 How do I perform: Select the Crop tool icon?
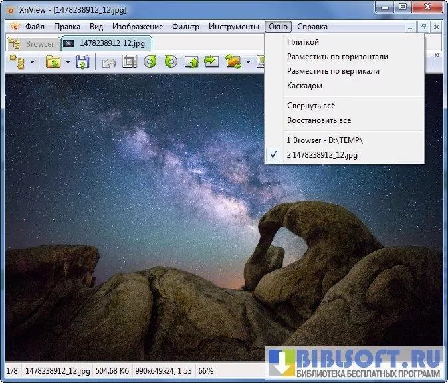130,63
